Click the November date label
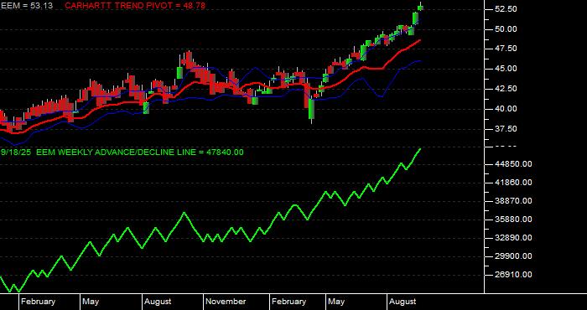The height and width of the screenshot is (310, 587). [226, 302]
